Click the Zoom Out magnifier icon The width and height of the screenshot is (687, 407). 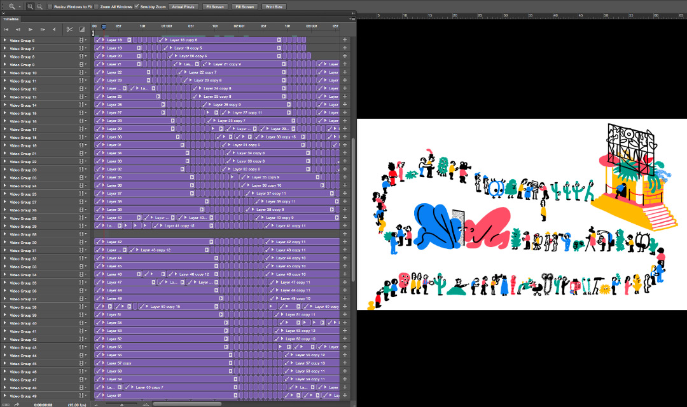pos(39,6)
